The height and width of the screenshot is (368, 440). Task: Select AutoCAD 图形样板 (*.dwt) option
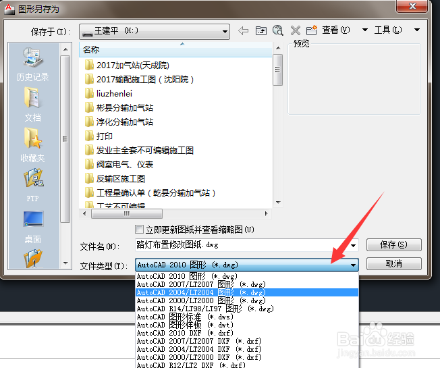click(247, 325)
